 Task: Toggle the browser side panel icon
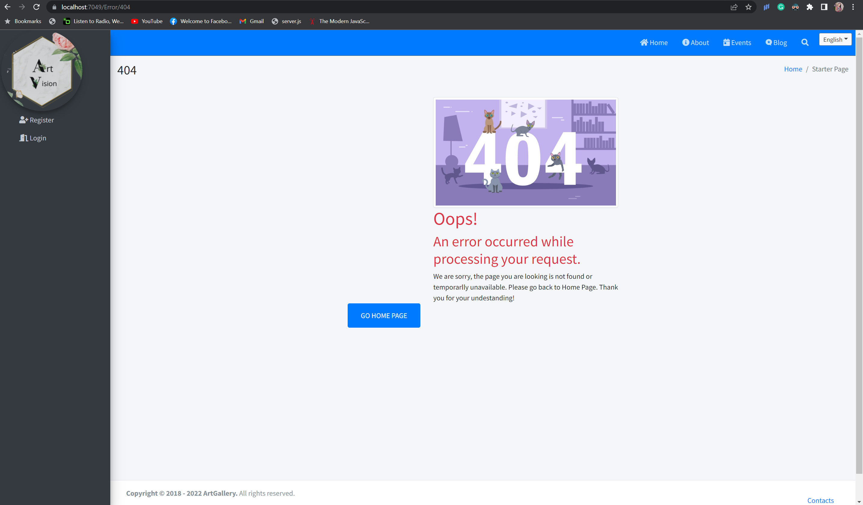coord(824,7)
